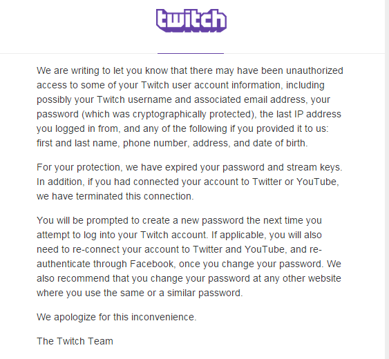The image size is (389, 359).
Task: Click the words "similar password"
Action: point(203,293)
